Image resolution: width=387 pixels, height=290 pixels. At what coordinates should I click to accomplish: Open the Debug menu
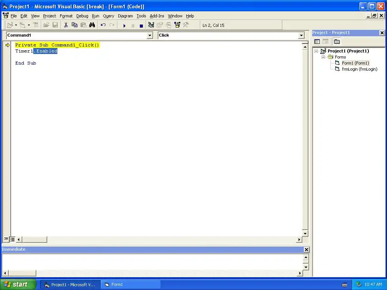82,16
